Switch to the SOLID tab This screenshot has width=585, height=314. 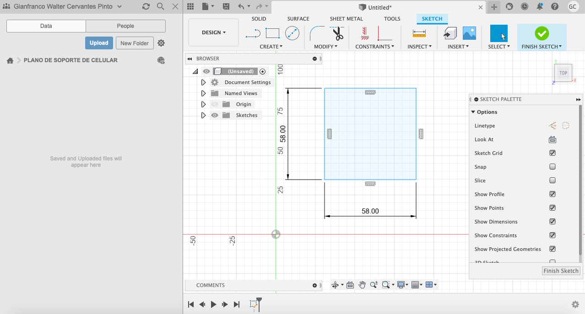click(259, 19)
